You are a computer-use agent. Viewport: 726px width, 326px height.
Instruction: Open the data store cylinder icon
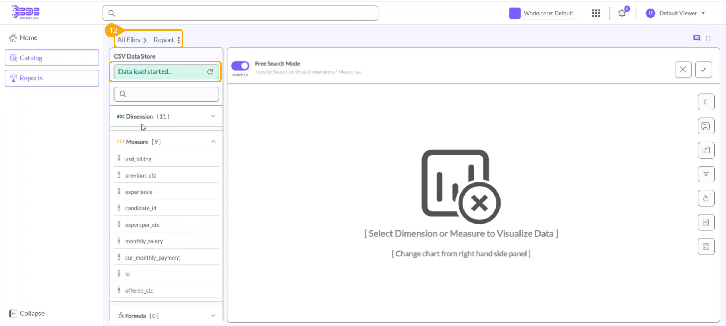pyautogui.click(x=706, y=222)
